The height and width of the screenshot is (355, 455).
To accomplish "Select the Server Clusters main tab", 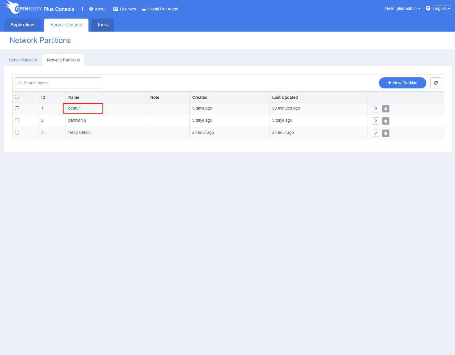I will pos(66,25).
